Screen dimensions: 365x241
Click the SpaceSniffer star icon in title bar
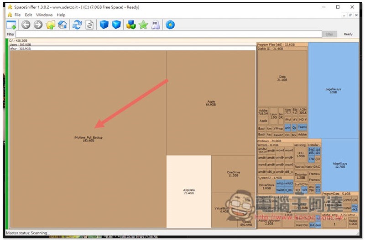(10, 7)
